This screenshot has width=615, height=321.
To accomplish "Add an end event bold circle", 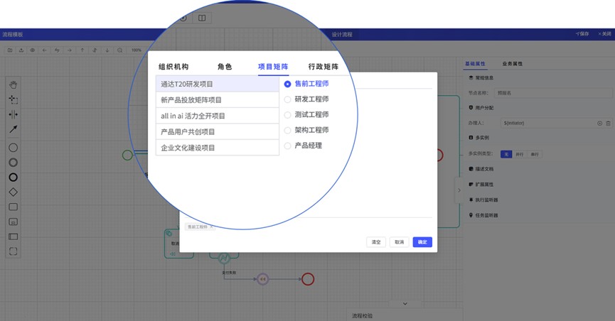I will point(13,178).
